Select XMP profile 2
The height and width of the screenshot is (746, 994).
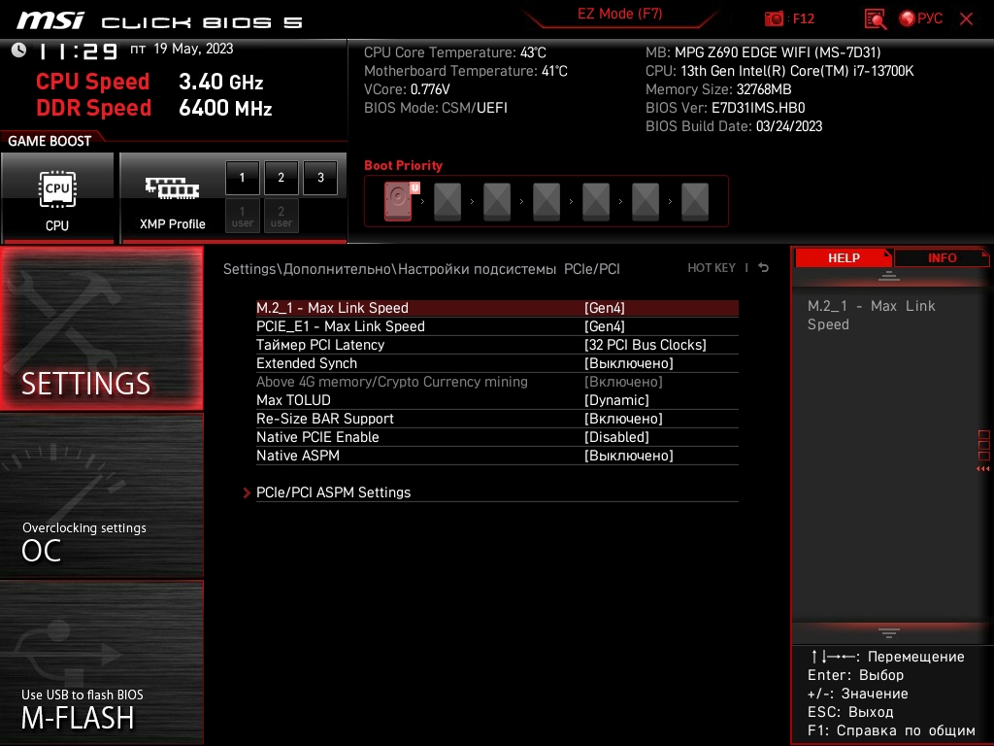281,178
